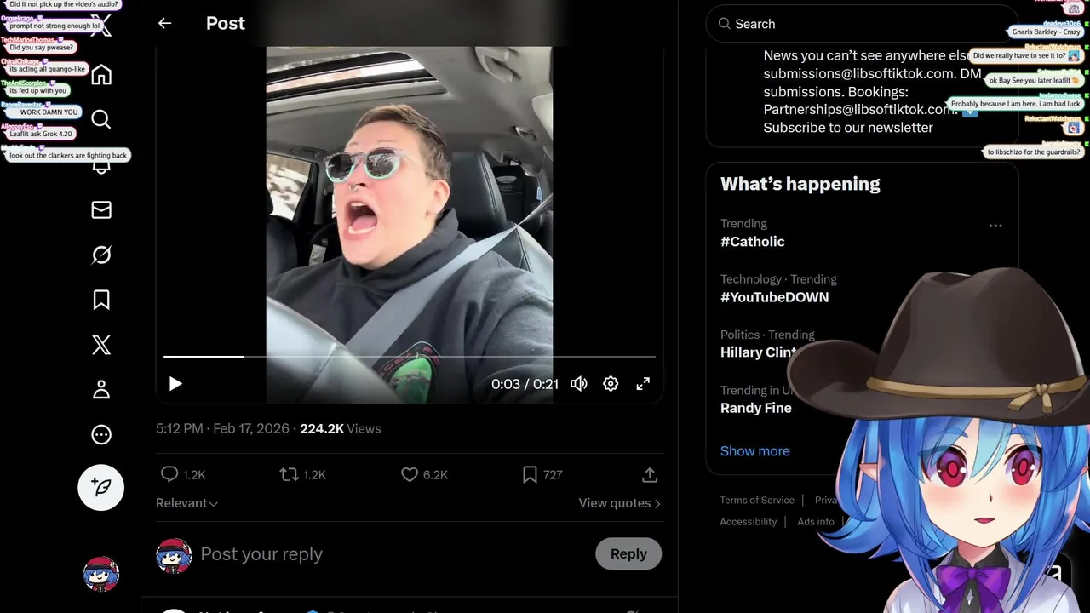Play the paused video
This screenshot has height=613, width=1090.
[x=175, y=384]
